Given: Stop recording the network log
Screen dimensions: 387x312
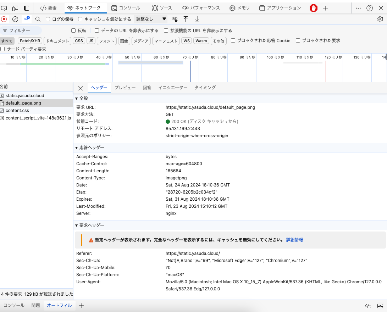Looking at the screenshot, I should click(4, 19).
